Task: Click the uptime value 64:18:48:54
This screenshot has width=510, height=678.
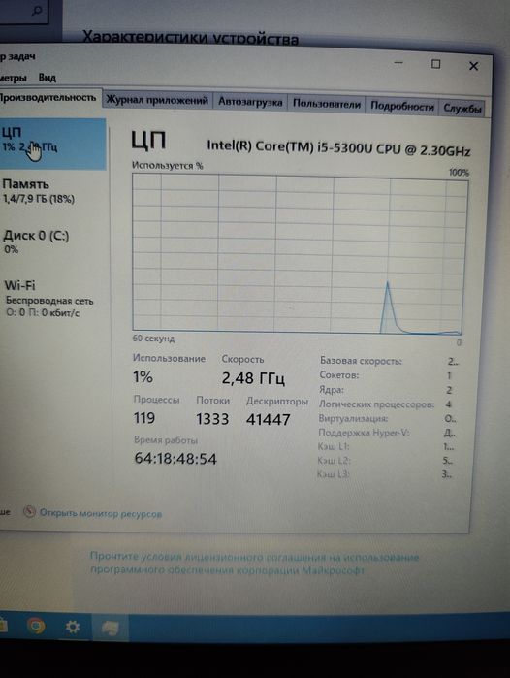Action: click(x=175, y=459)
